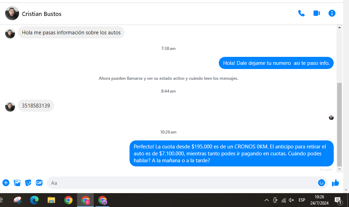
Task: Open the taskbar clock and date
Action: tap(319, 200)
